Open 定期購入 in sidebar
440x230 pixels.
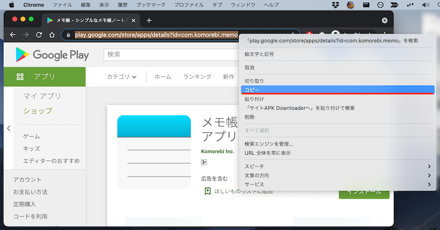click(x=24, y=204)
